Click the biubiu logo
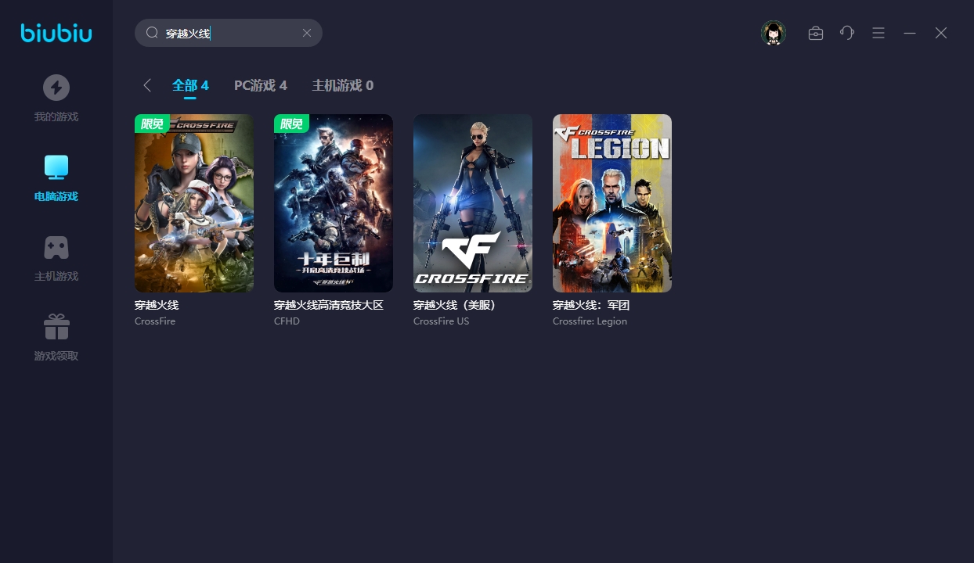974x563 pixels. tap(56, 33)
